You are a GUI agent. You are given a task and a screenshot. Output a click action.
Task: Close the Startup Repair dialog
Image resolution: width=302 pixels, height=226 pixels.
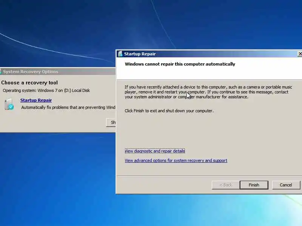coord(300,54)
